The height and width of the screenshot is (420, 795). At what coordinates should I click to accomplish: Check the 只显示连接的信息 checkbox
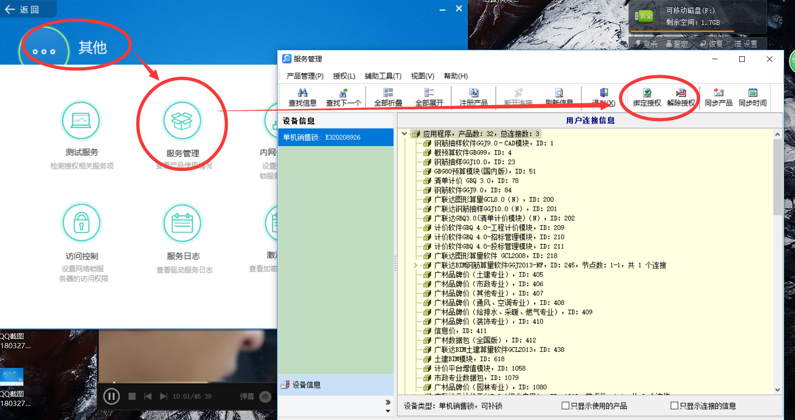point(675,405)
